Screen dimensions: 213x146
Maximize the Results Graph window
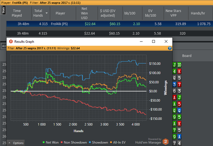tap(153, 42)
